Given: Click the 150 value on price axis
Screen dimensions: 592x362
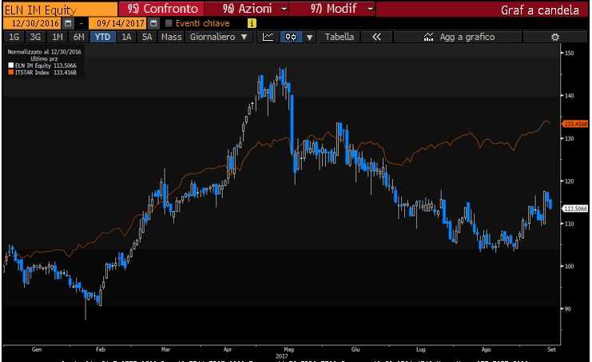Looking at the screenshot, I should (x=569, y=54).
